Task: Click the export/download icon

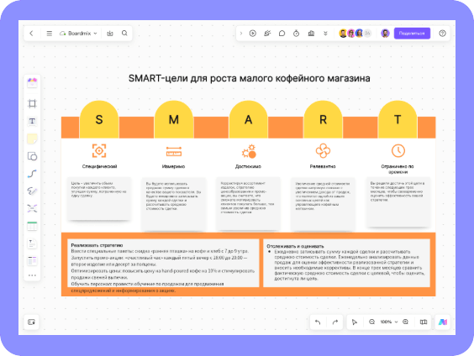Action: click(110, 34)
